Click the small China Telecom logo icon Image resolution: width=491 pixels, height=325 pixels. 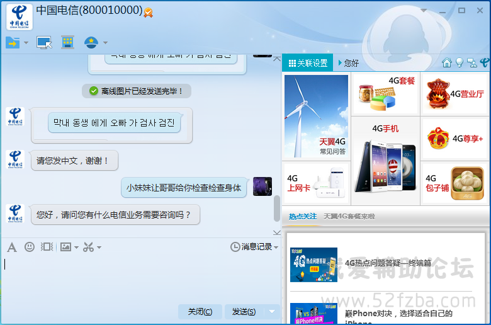(485, 63)
